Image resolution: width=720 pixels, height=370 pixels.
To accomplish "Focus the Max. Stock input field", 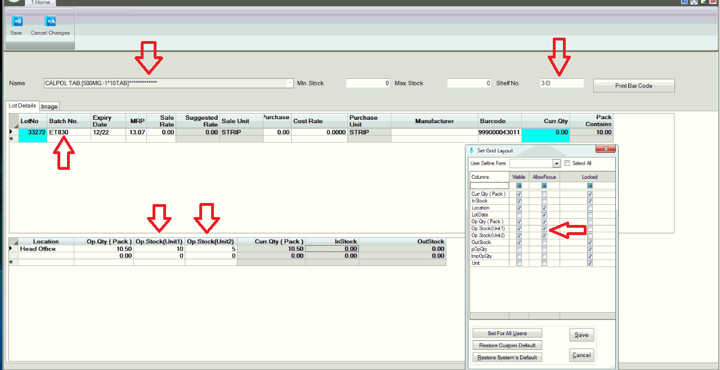I will [469, 83].
